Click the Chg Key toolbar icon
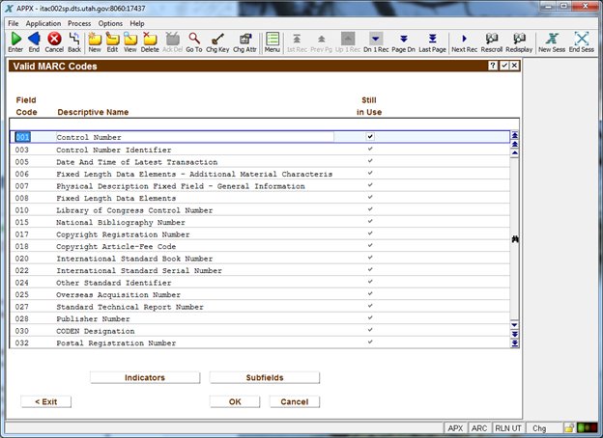The width and height of the screenshot is (603, 438). click(217, 40)
